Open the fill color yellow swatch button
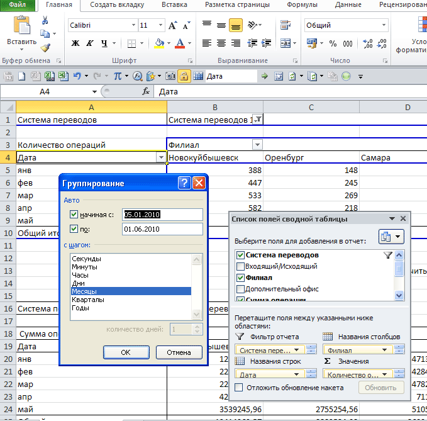 (x=159, y=43)
